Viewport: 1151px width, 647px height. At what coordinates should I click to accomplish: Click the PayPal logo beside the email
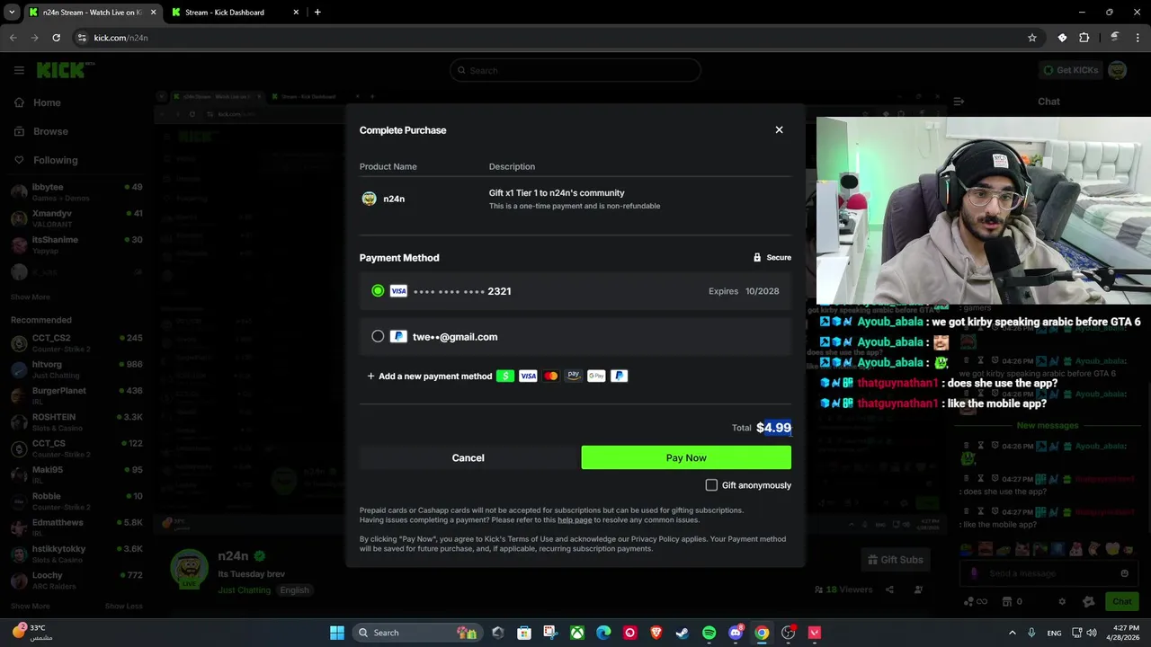pos(398,337)
